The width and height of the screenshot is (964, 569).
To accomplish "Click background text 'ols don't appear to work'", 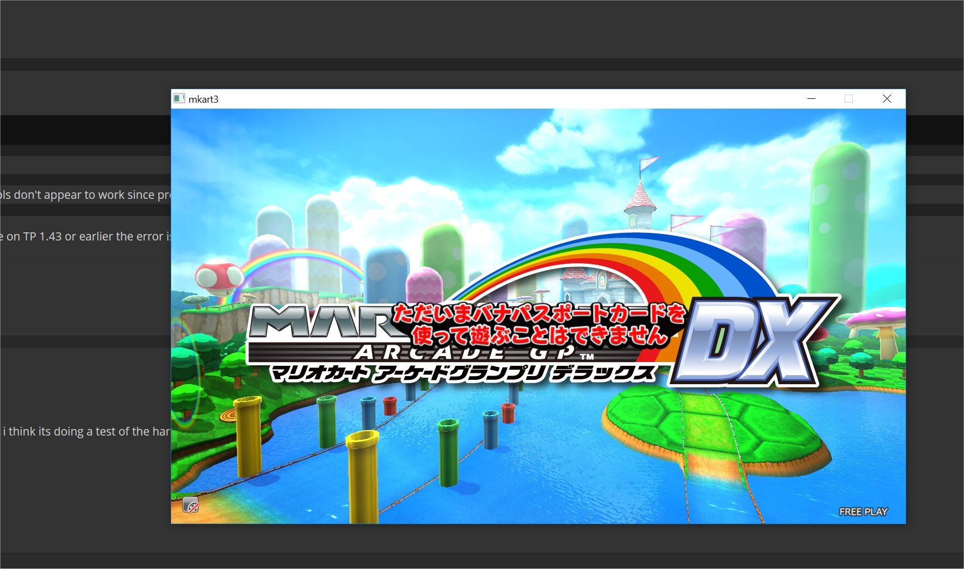I will pyautogui.click(x=63, y=195).
